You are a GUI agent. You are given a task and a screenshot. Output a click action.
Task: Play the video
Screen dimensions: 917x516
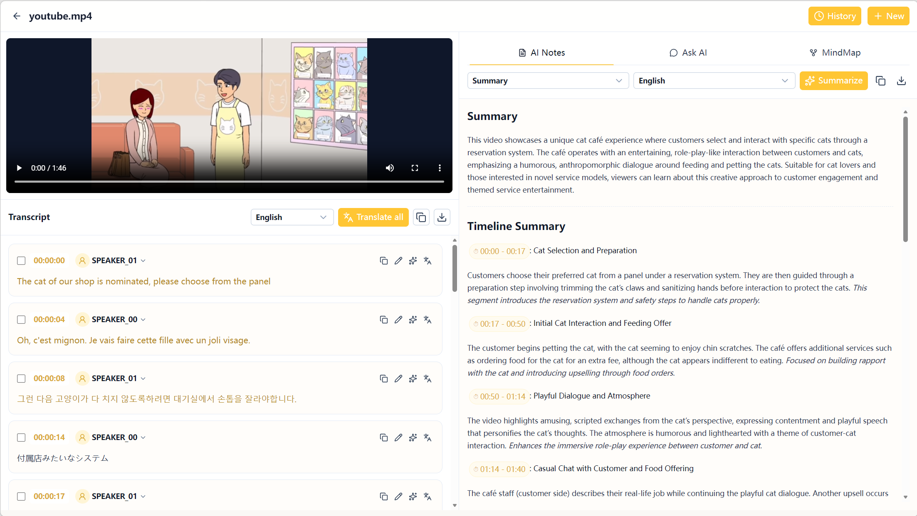[x=19, y=168]
